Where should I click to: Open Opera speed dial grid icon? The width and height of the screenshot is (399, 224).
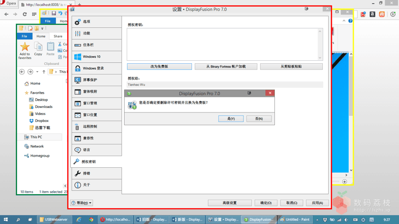[34, 14]
